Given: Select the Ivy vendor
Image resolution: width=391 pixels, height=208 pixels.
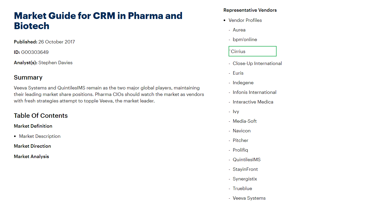Looking at the screenshot, I should [x=236, y=112].
